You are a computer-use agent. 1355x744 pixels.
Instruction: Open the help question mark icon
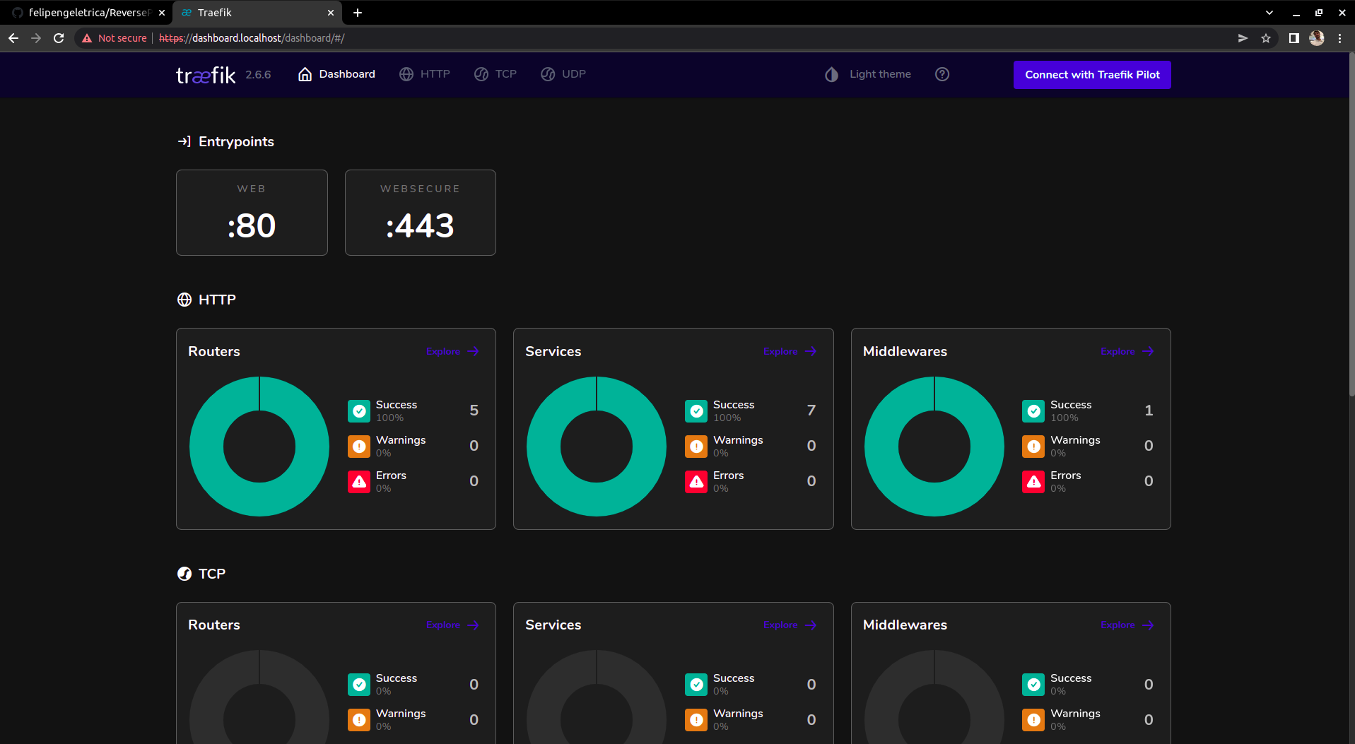coord(942,74)
